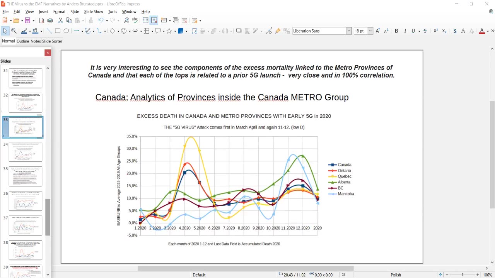Image resolution: width=495 pixels, height=278 pixels.
Task: Expand the Symbol Shapes smiley dropdown
Action: tap(129, 31)
